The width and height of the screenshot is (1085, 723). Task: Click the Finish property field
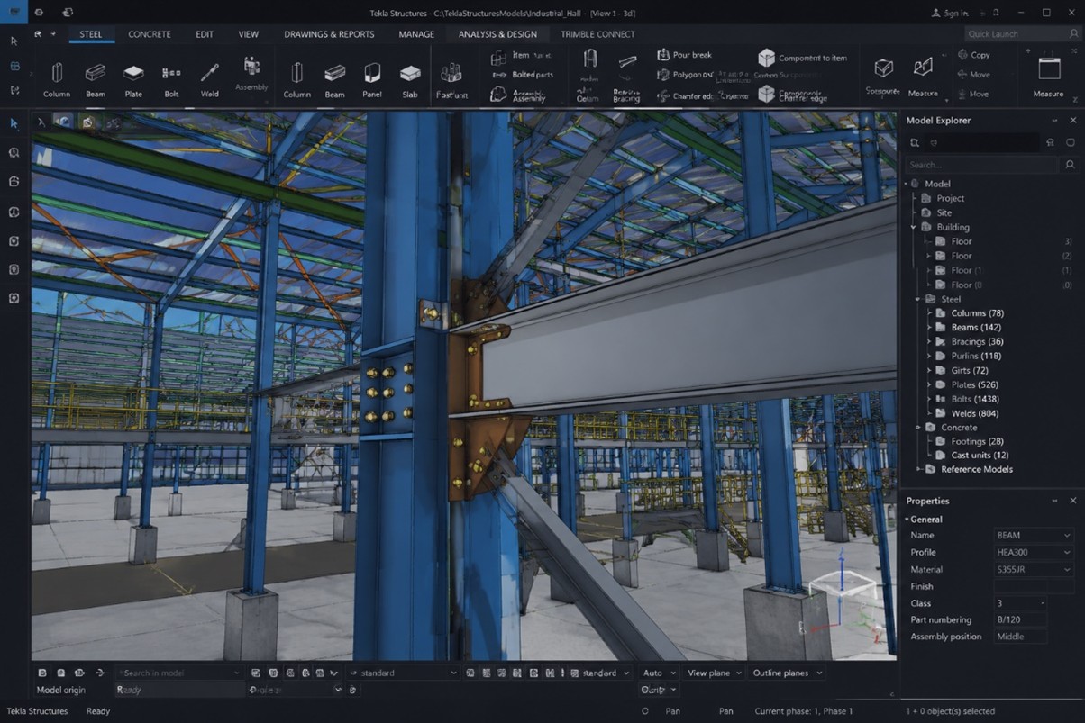(x=1033, y=587)
